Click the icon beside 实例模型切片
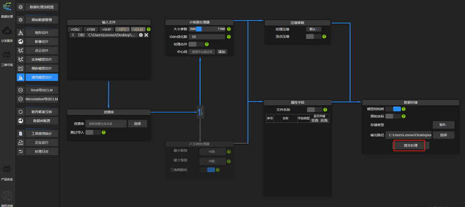This screenshot has width=465, height=207. click(20, 59)
